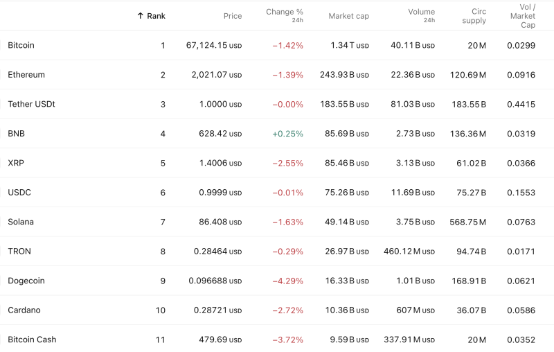Image resolution: width=554 pixels, height=352 pixels.
Task: Click USDC Vol/Market Cap 0.1553
Action: point(521,192)
